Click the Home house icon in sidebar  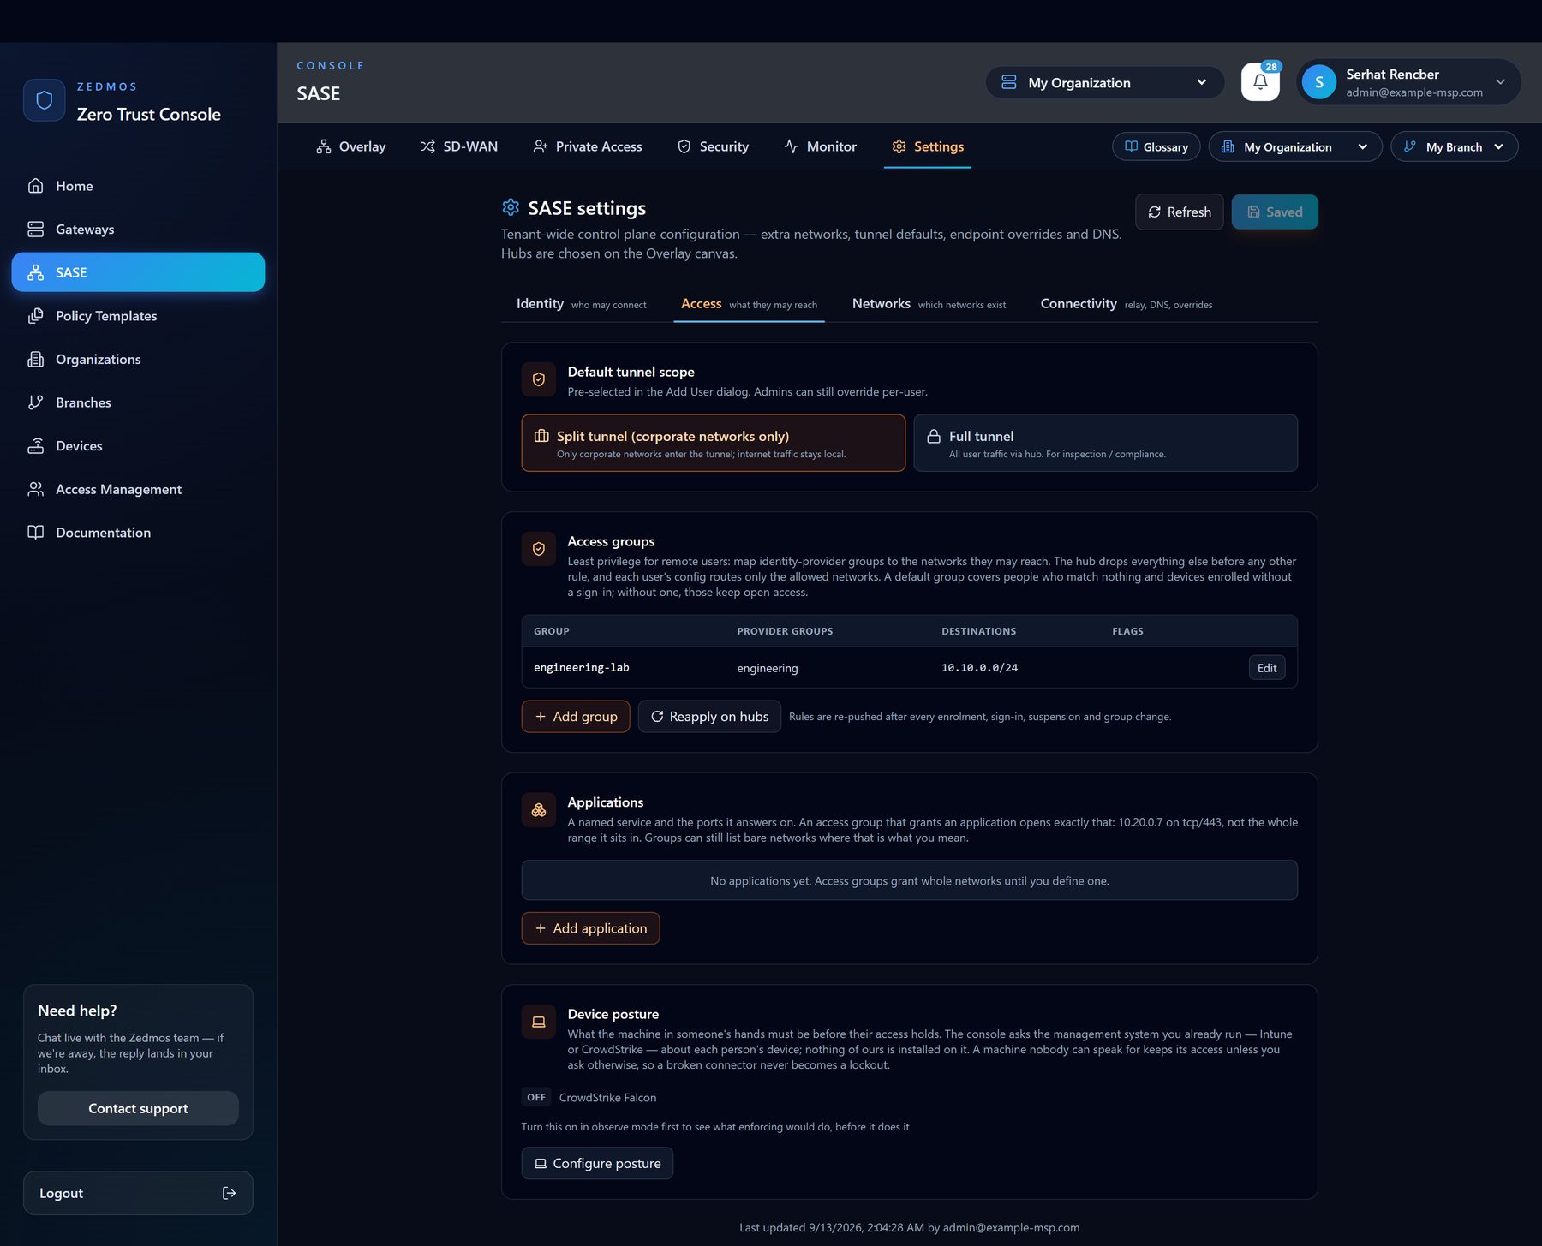[x=35, y=186]
